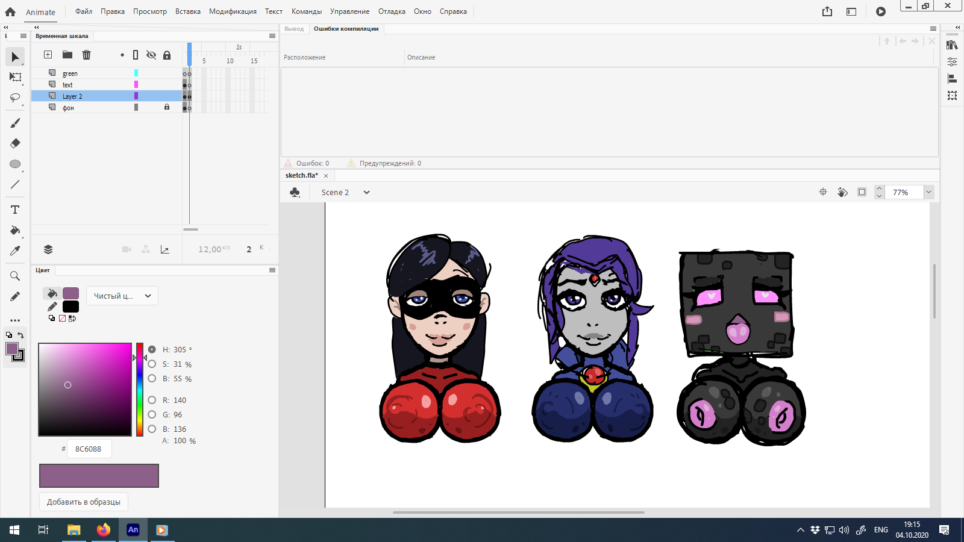Click the Test Movie play button
964x542 pixels.
(881, 11)
